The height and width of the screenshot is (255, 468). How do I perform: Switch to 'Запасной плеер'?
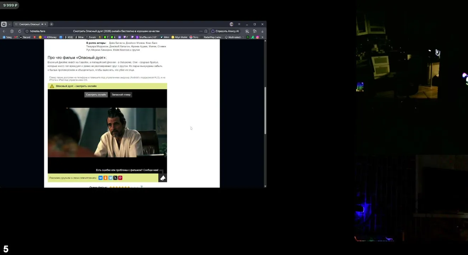click(121, 95)
